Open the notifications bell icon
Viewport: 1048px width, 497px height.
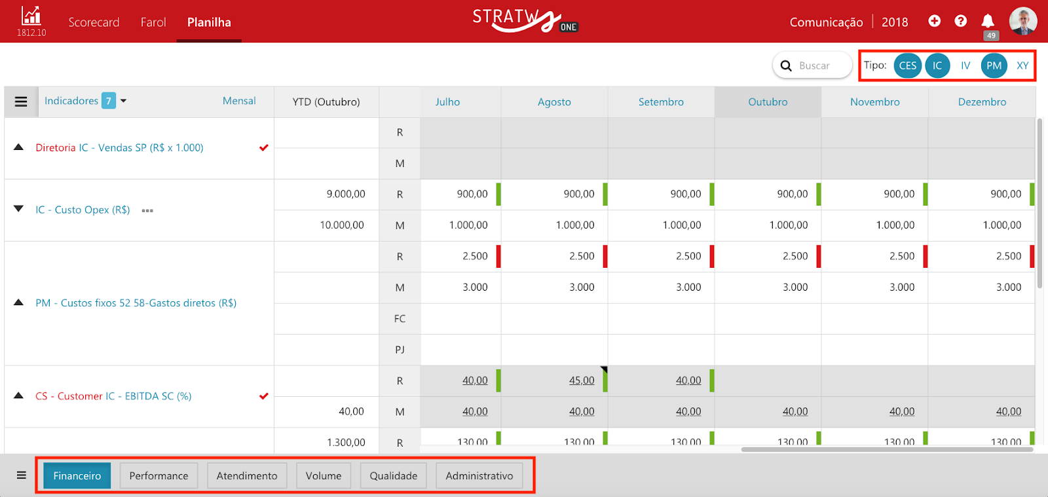tap(988, 21)
